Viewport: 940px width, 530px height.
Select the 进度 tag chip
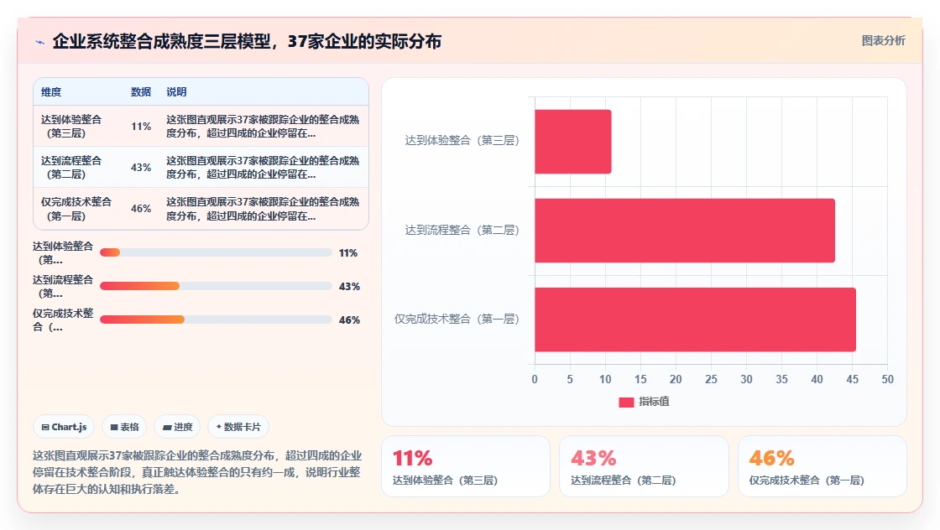177,427
